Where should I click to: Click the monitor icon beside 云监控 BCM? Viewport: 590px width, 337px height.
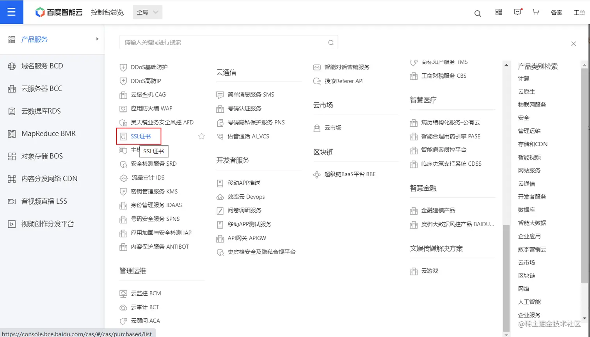123,294
